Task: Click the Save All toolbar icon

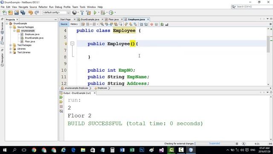Action: [23, 12]
